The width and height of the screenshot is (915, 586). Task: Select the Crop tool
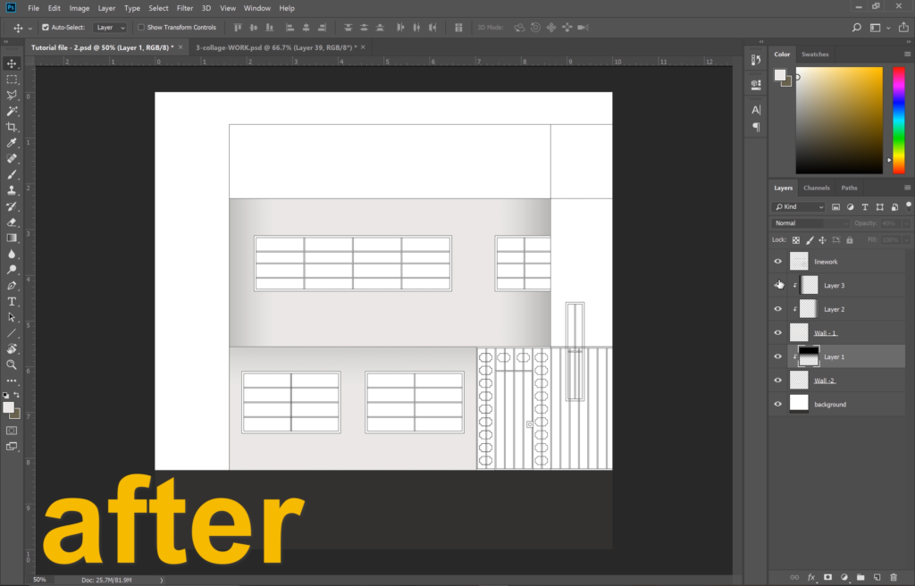coord(12,127)
